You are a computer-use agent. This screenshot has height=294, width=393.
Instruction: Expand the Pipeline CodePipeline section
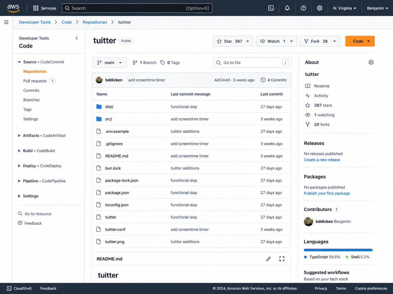pyautogui.click(x=19, y=181)
